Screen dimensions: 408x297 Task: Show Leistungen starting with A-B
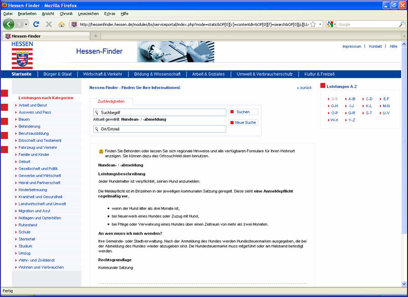click(x=352, y=99)
